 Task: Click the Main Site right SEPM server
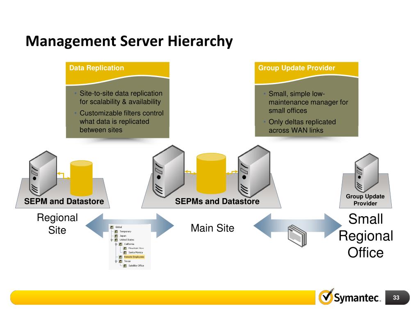click(x=254, y=171)
